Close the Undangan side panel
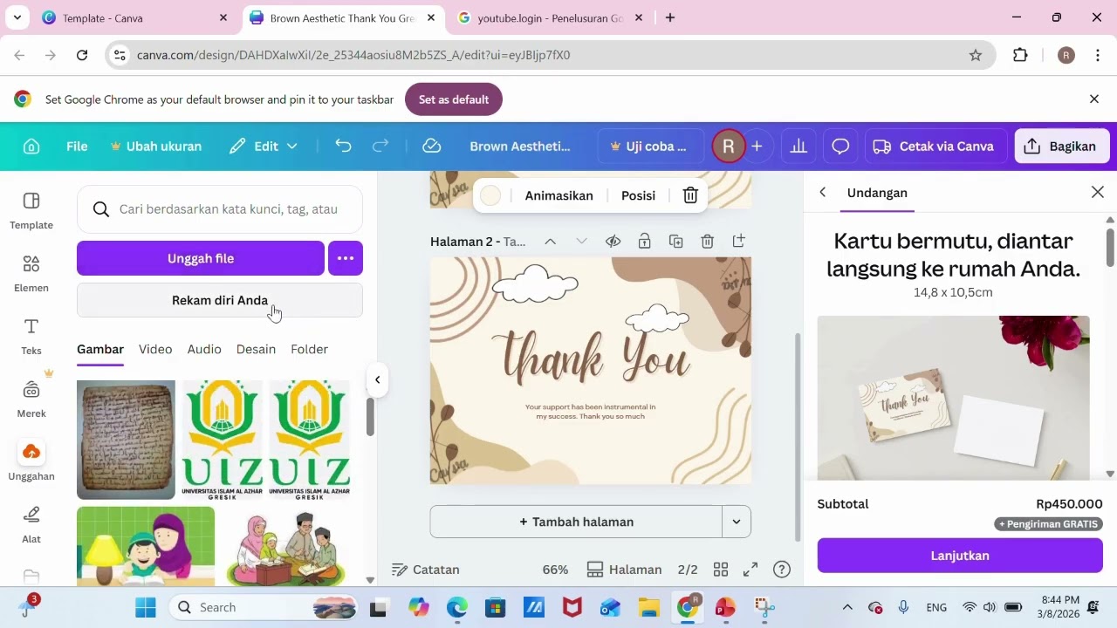This screenshot has width=1117, height=628. pyautogui.click(x=1098, y=192)
